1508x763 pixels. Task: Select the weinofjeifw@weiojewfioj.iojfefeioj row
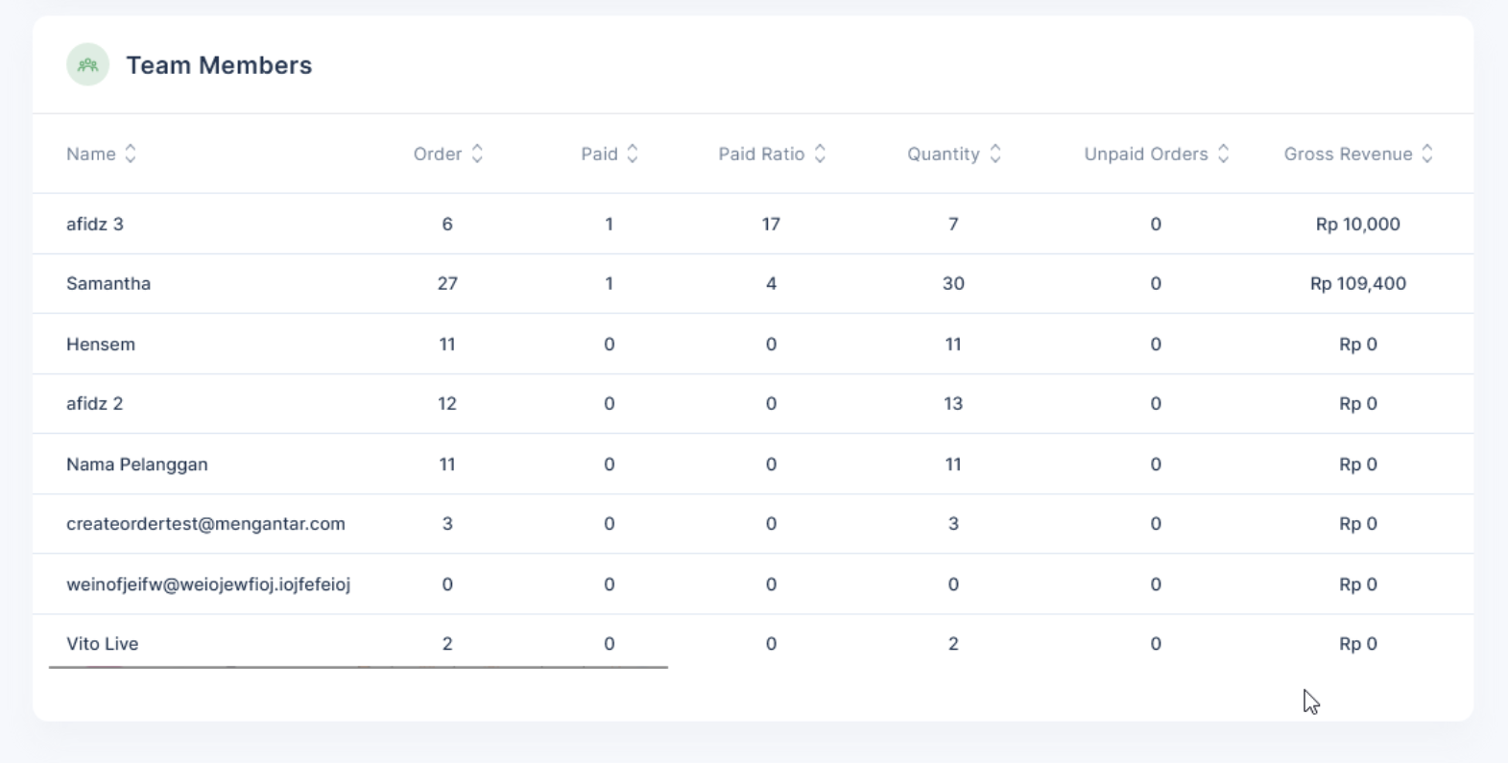click(754, 584)
